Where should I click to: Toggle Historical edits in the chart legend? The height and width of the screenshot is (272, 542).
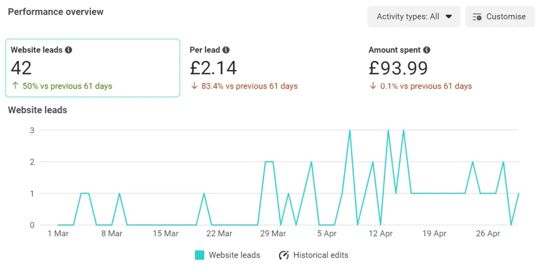click(x=320, y=255)
